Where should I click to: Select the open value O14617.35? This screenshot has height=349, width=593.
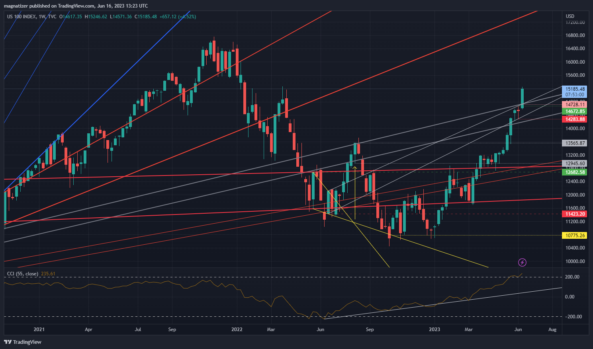coord(70,17)
